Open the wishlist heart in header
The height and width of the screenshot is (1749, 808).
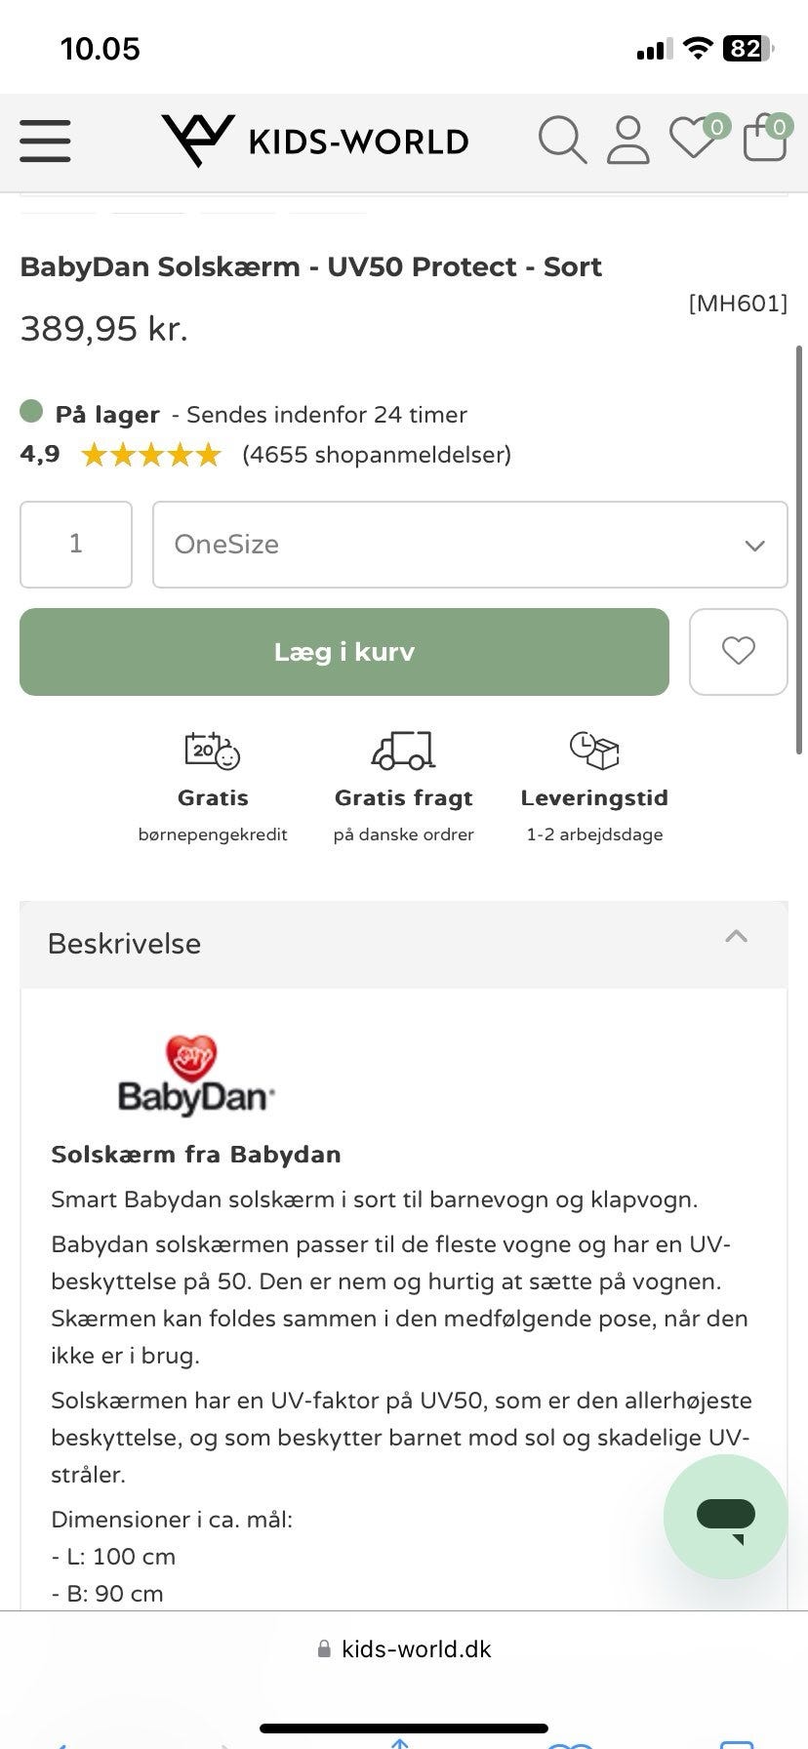tap(693, 139)
